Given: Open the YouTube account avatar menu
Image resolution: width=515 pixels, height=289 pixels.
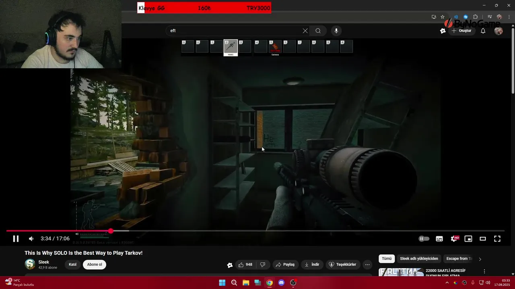Looking at the screenshot, I should (499, 31).
